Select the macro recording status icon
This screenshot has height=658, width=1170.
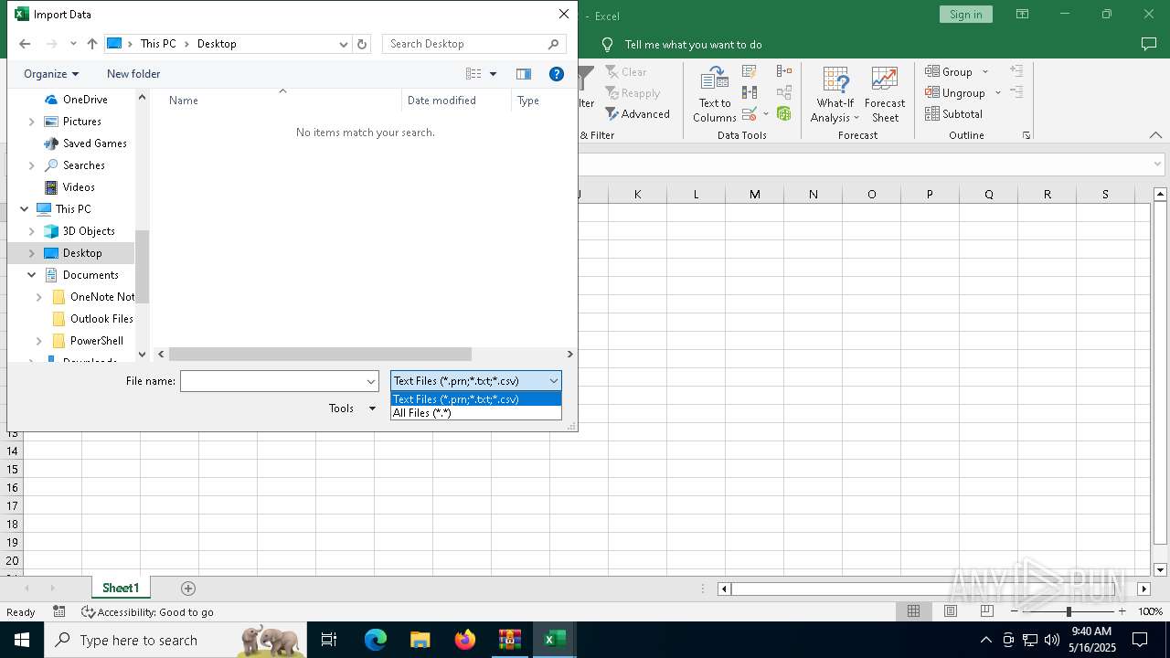[x=59, y=611]
